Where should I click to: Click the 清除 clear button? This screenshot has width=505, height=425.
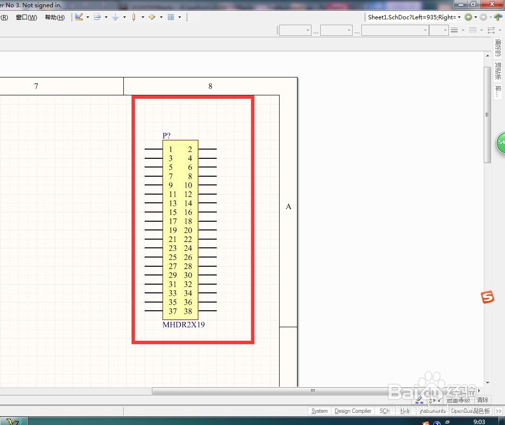point(482,400)
